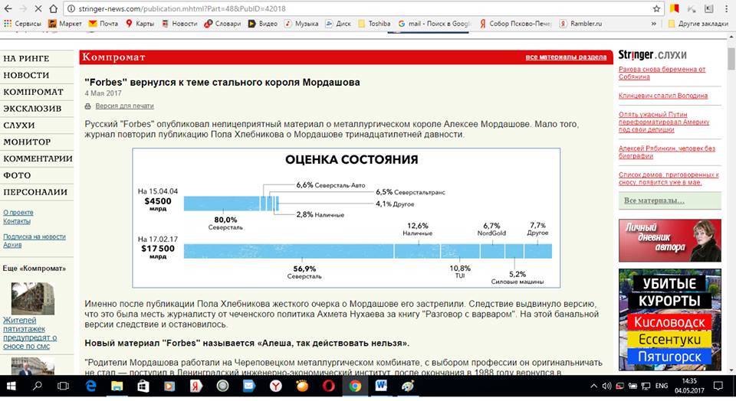Viewport: 736px width, 401px height.
Task: Switch to Word in the taskbar
Action: (x=381, y=386)
